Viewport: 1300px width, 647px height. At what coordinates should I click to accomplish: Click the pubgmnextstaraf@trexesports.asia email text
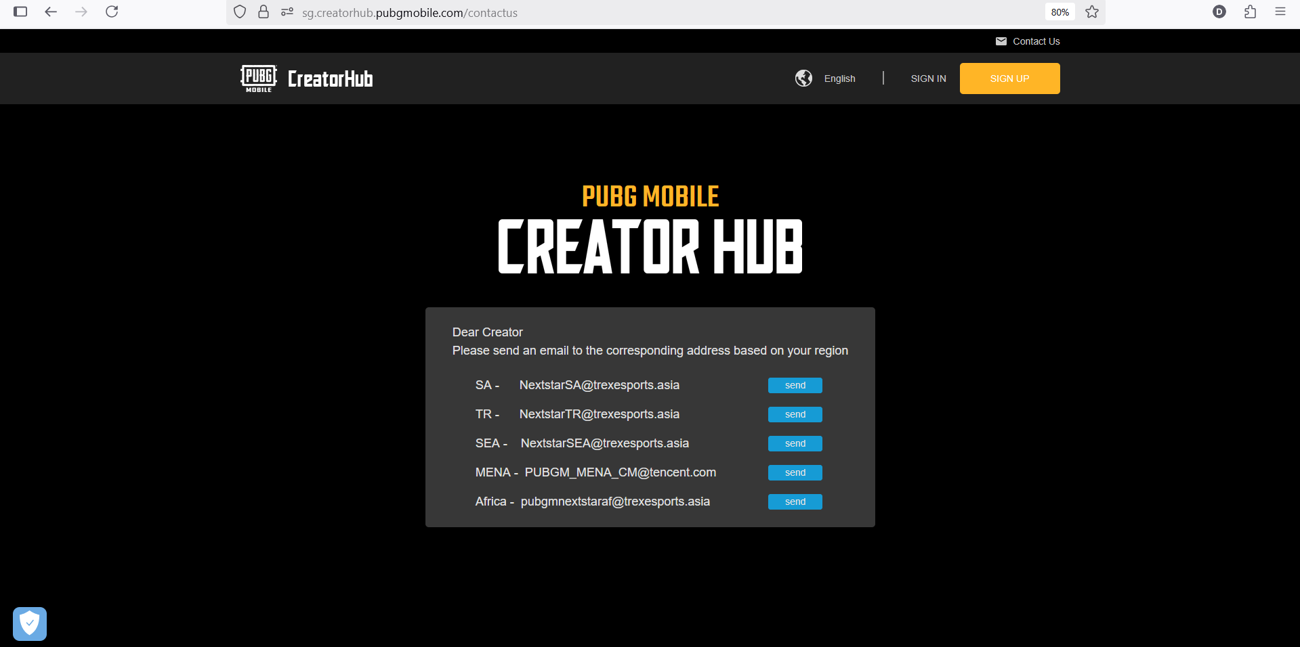point(615,501)
